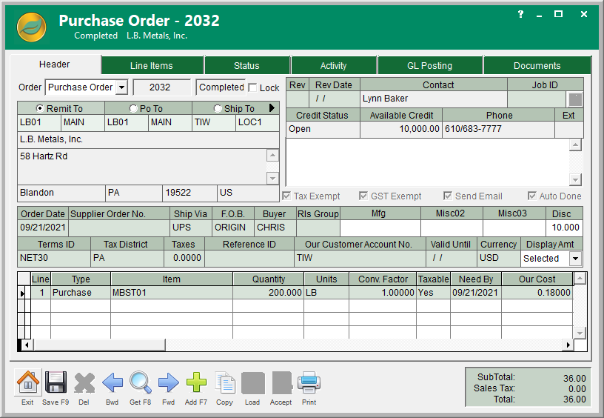Click Terms ID value NET30
This screenshot has width=604, height=418.
[54, 258]
